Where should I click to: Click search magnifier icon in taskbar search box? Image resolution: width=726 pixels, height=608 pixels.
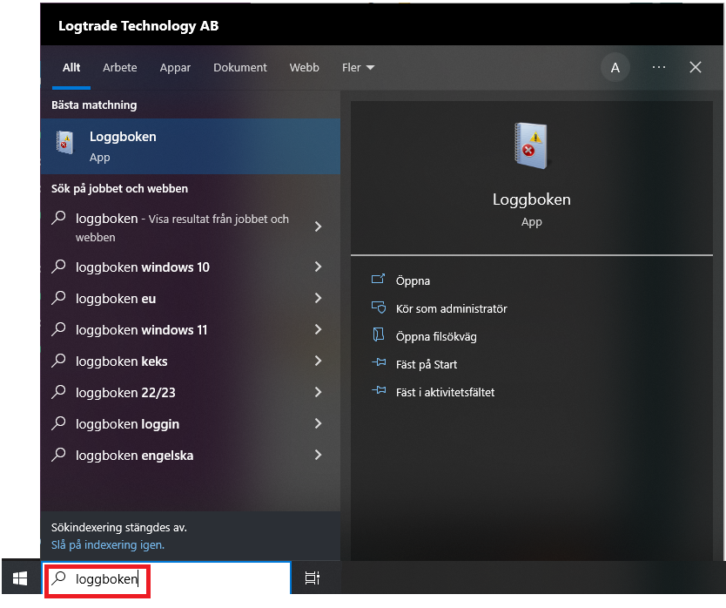tap(59, 578)
